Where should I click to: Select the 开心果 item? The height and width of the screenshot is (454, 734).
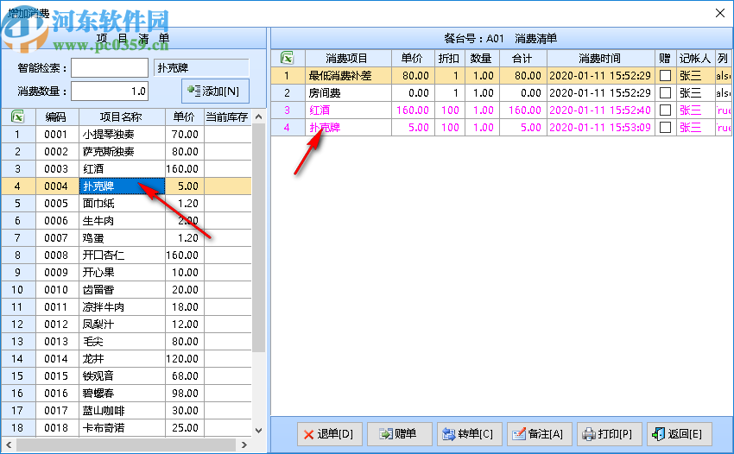point(122,273)
